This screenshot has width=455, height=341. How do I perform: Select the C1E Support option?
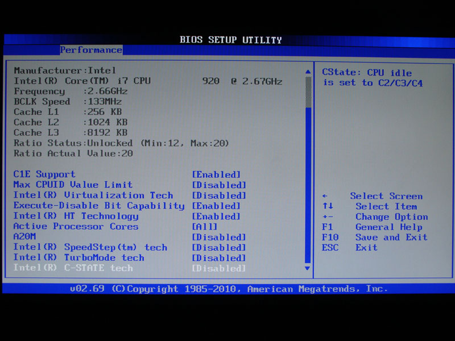(44, 174)
